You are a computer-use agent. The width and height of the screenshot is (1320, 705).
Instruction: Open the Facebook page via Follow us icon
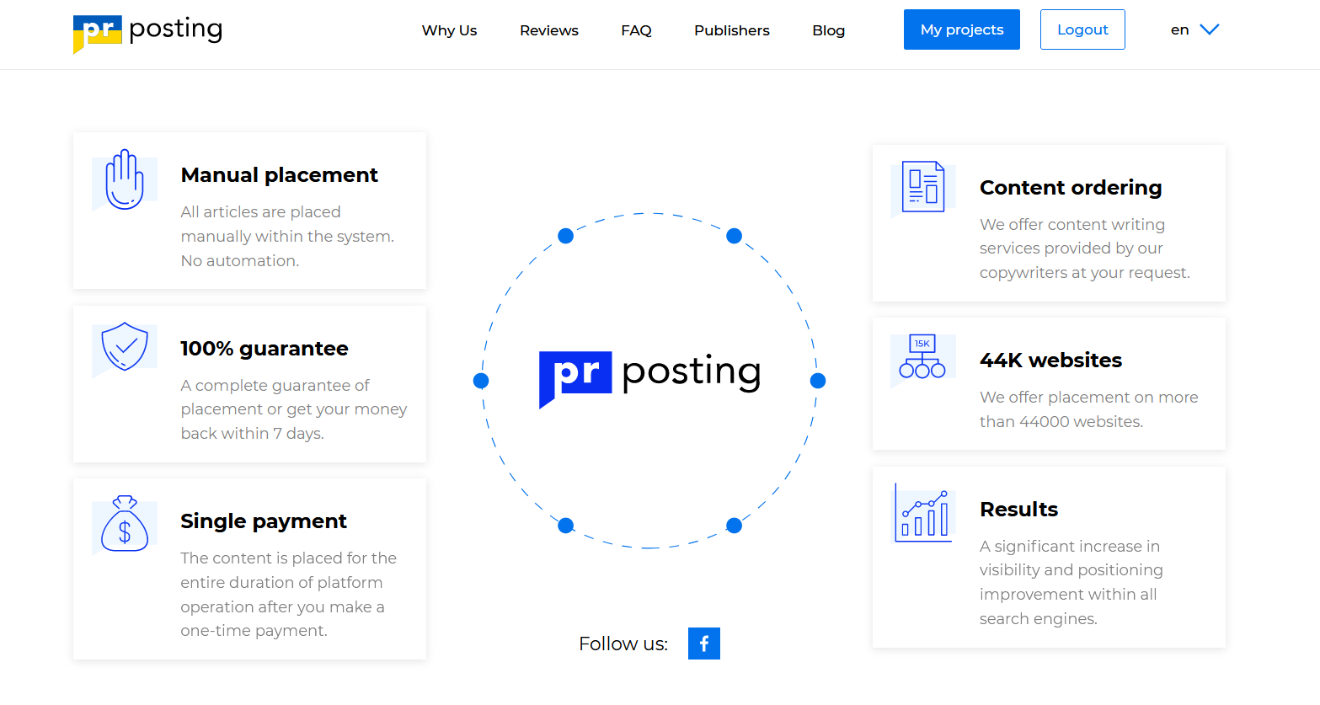click(704, 644)
